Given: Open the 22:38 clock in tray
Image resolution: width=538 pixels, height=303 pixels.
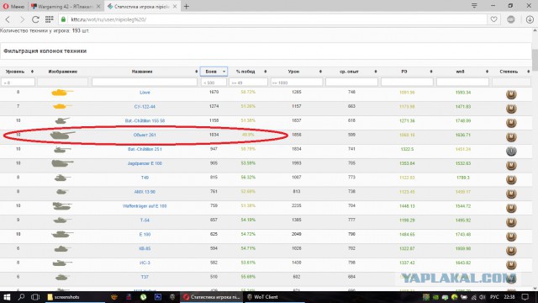Looking at the screenshot, I should click(x=509, y=297).
